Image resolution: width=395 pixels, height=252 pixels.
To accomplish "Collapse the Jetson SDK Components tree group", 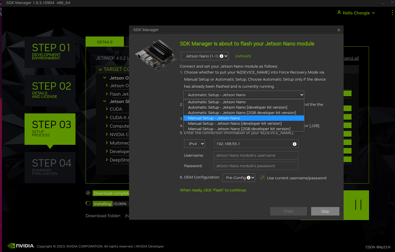I will coord(105,101).
